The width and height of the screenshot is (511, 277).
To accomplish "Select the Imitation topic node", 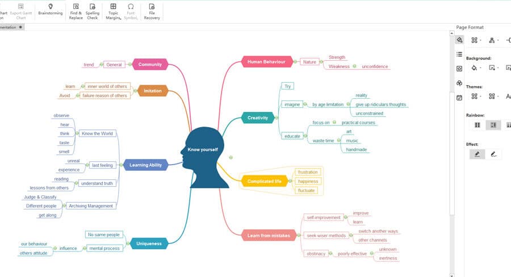I will click(153, 91).
